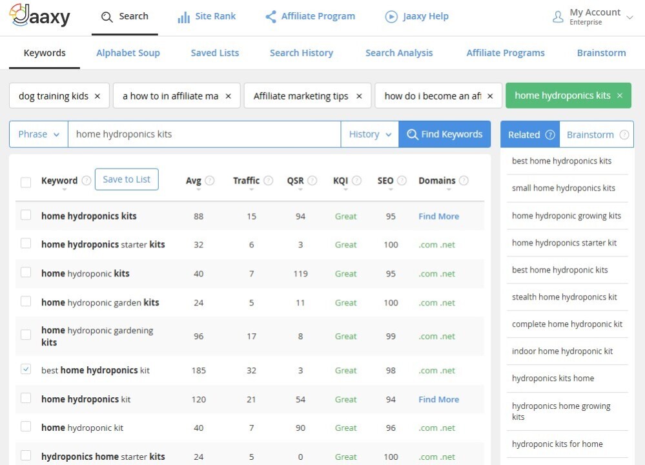The height and width of the screenshot is (465, 645).
Task: Close the 'how do i become an af' tab
Action: pos(490,96)
